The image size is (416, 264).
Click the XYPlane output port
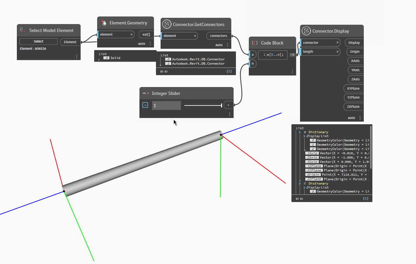(x=353, y=88)
